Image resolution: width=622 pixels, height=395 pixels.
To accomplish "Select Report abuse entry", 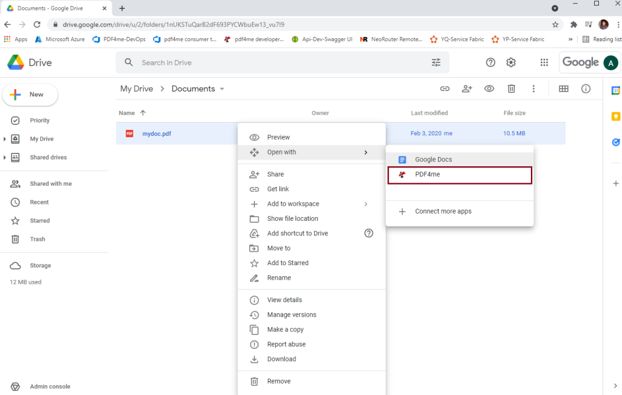I will pyautogui.click(x=312, y=344).
